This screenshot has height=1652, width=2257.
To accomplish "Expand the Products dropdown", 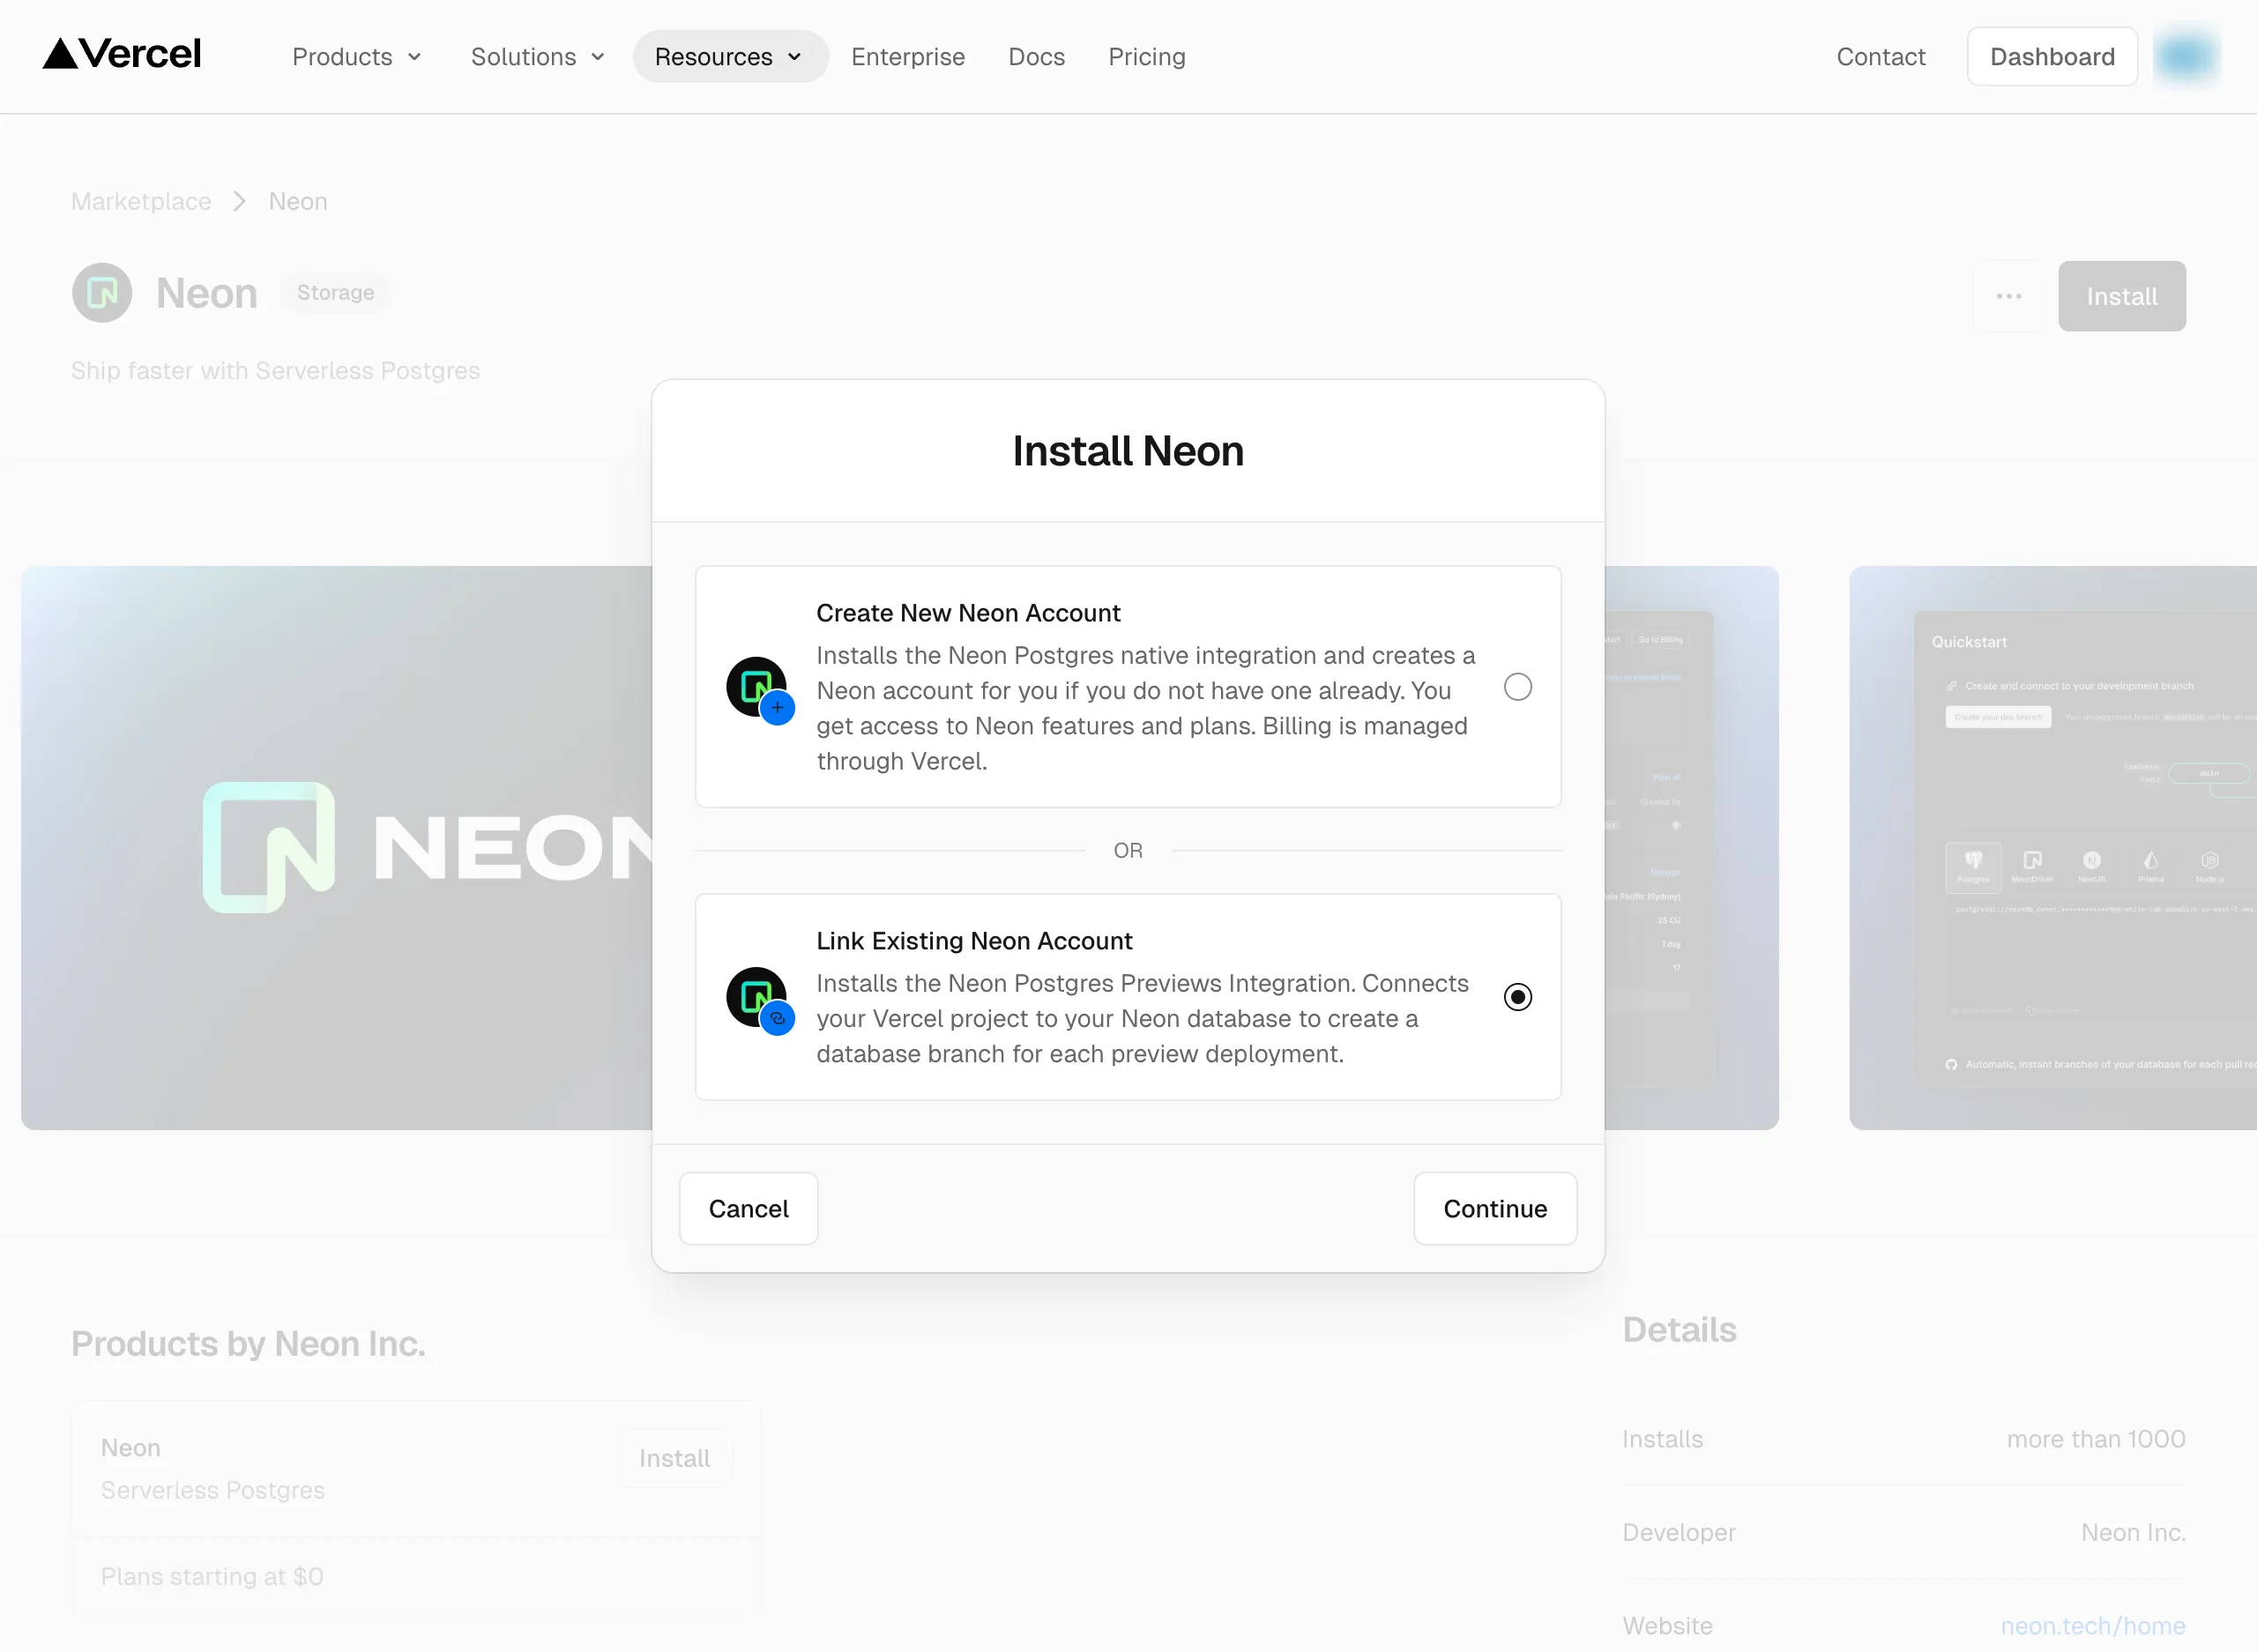I will [356, 57].
